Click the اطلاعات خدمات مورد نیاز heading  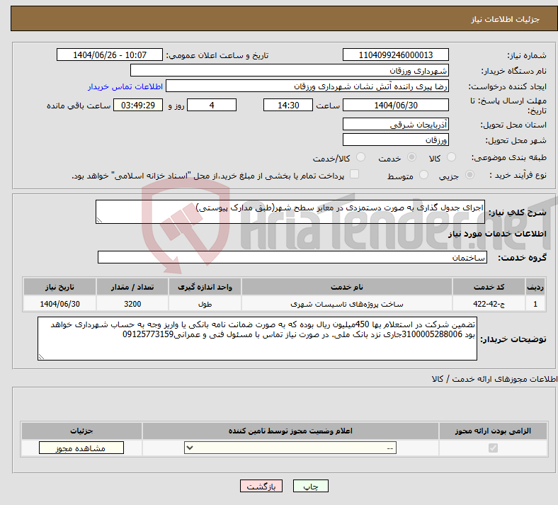pyautogui.click(x=497, y=234)
